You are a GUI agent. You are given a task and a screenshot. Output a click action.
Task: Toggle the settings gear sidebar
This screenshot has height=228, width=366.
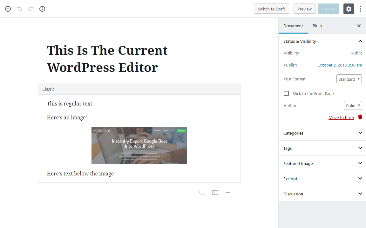point(349,9)
